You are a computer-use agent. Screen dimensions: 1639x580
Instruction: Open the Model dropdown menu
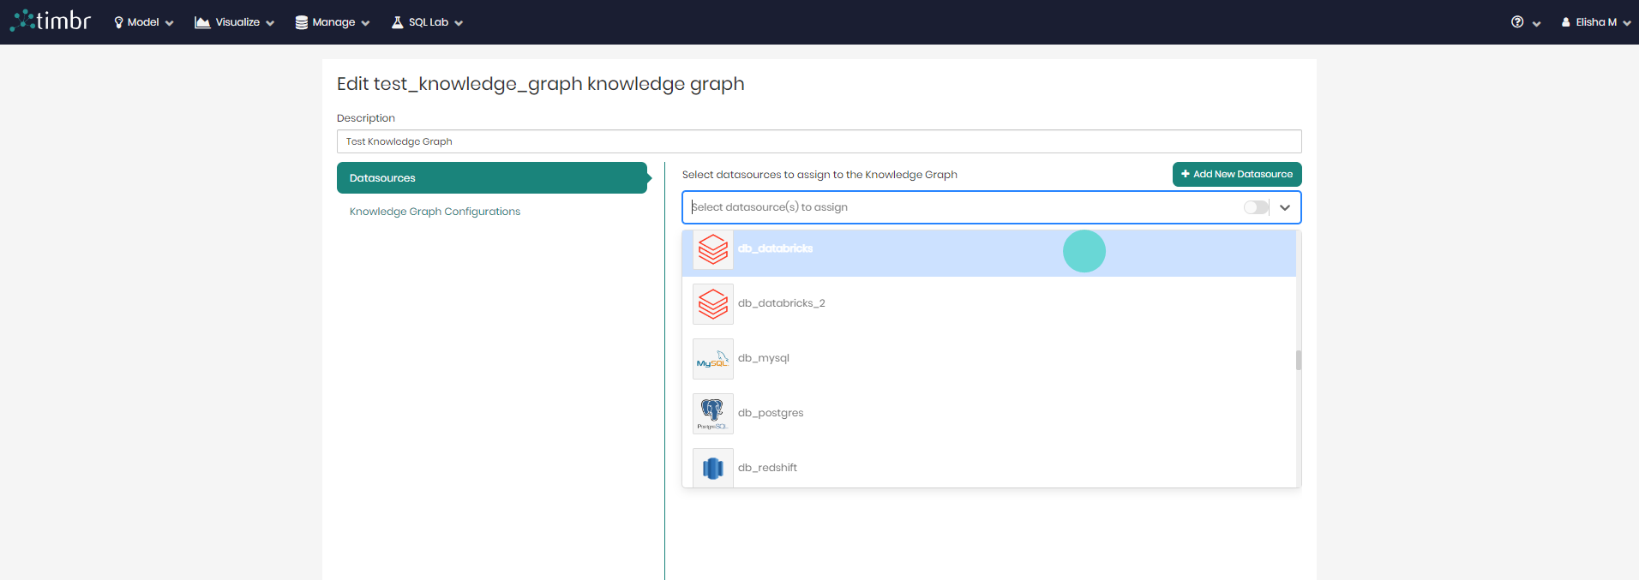[143, 22]
